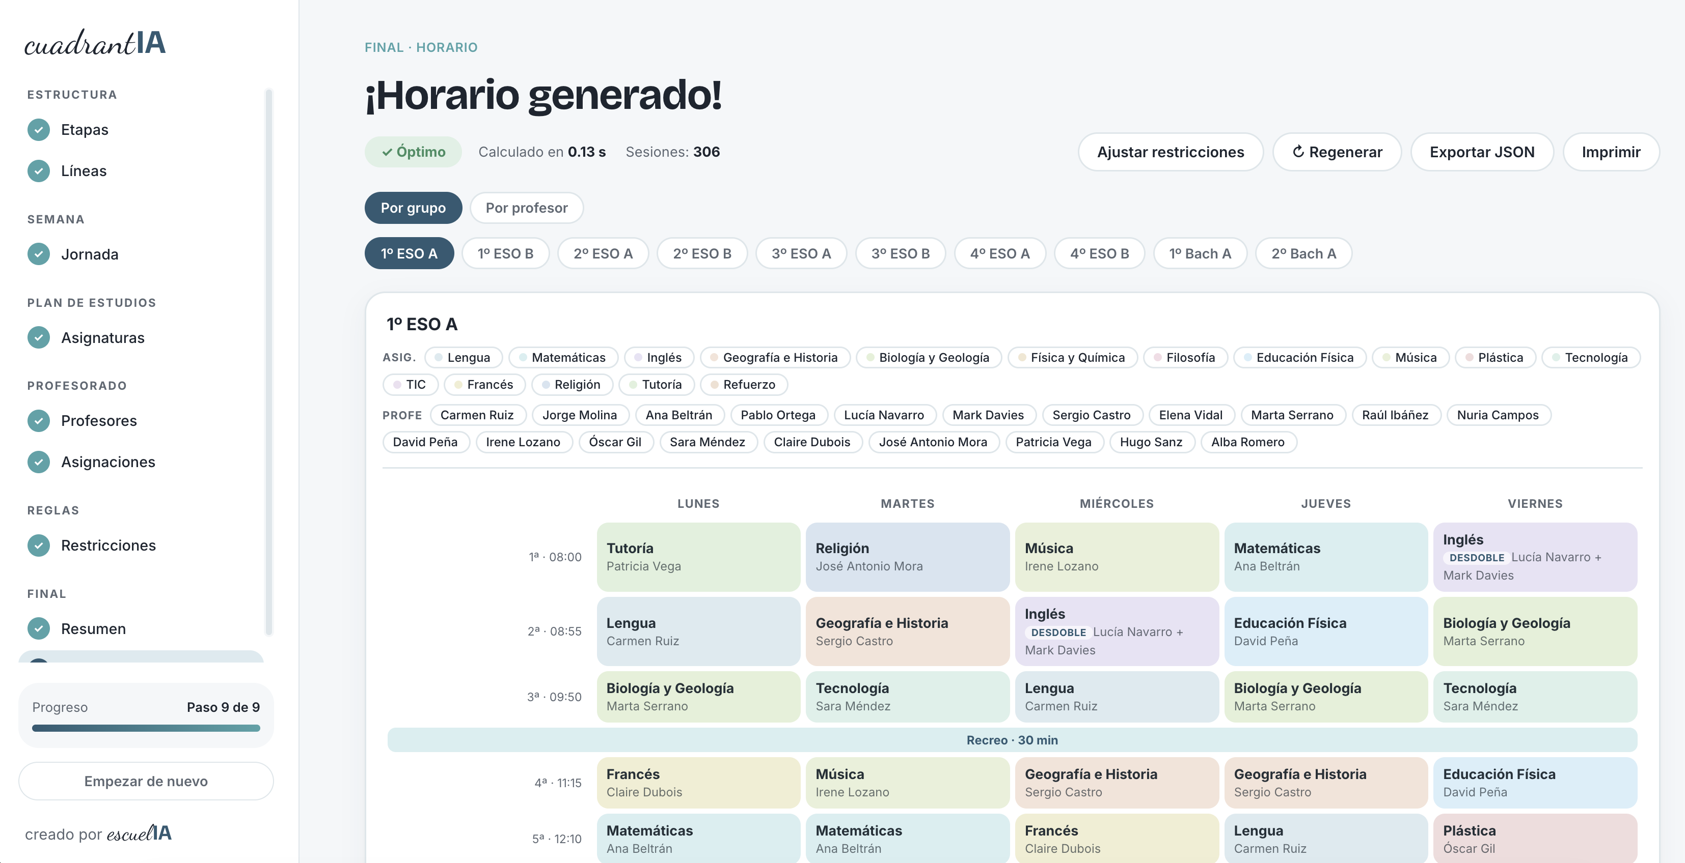Viewport: 1685px width, 863px height.
Task: Click Empezar de nuevo button
Action: pos(146,781)
